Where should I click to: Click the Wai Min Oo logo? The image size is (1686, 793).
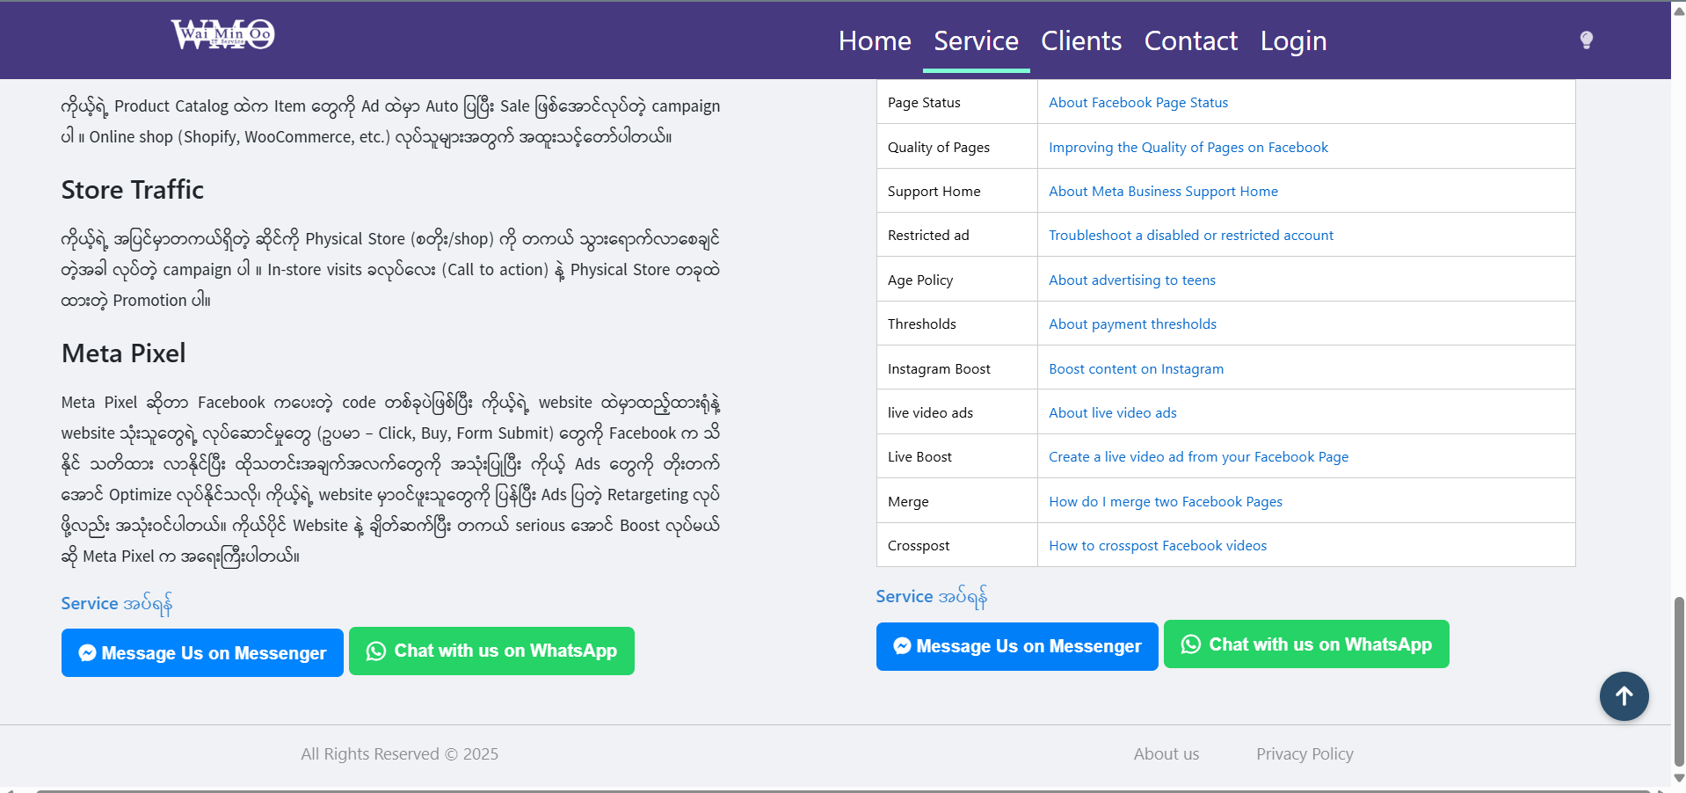(x=222, y=35)
